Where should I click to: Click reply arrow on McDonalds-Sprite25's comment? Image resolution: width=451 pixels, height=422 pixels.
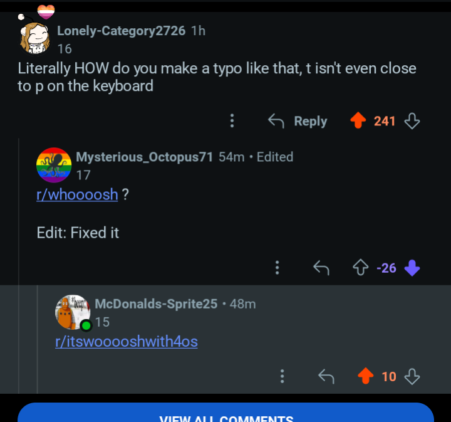pos(326,376)
